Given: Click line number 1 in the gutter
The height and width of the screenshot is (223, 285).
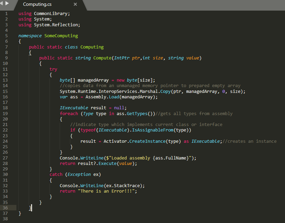Looking at the screenshot, I should (x=6, y=14).
